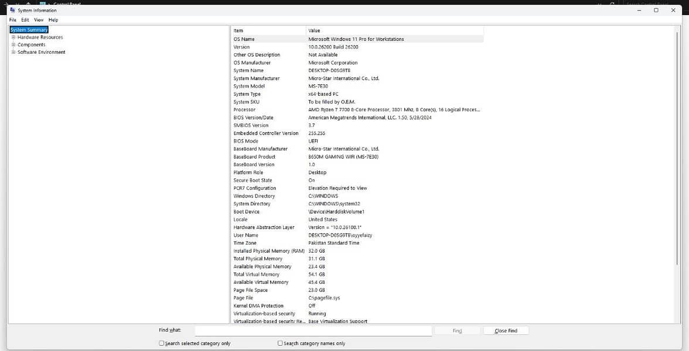
Task: Close the System Information window
Action: click(x=673, y=10)
